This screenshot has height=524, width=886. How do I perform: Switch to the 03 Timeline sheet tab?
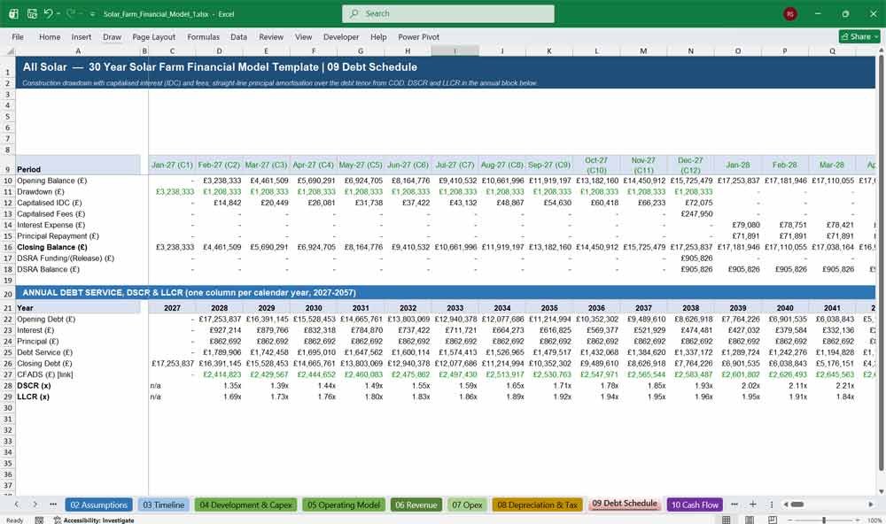[x=163, y=505]
